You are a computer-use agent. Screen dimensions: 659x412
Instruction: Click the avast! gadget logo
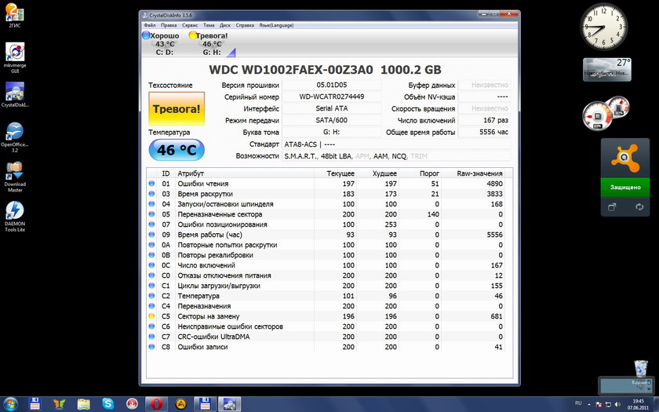625,158
